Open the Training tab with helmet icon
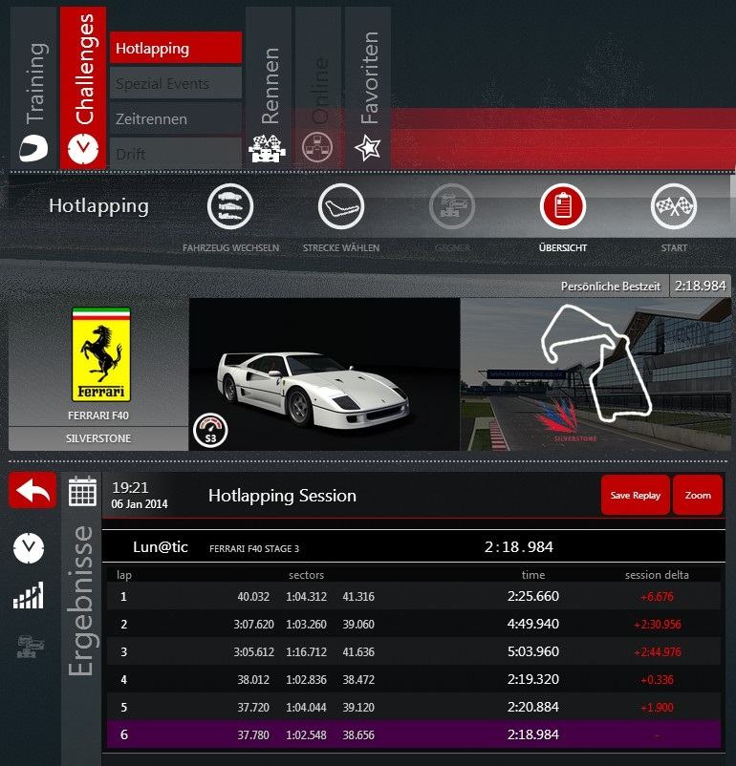 click(33, 88)
